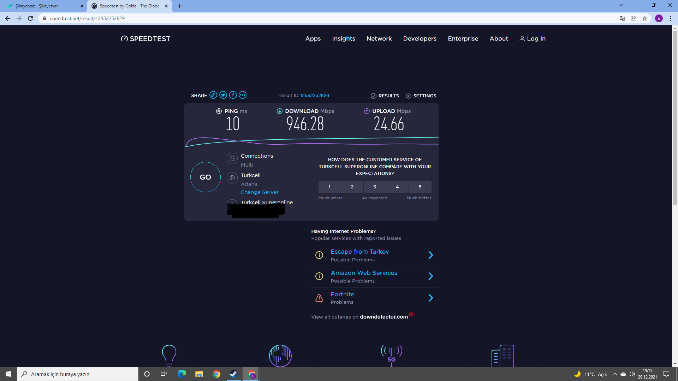Copy the result link via share link icon
This screenshot has width=678, height=381.
tap(213, 95)
